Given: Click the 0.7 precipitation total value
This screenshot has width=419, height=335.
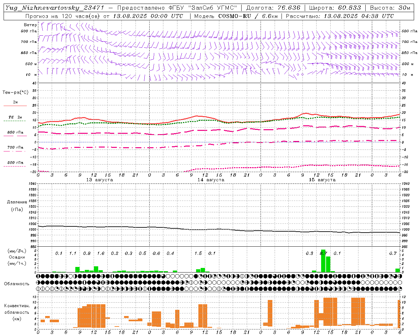Looking at the screenshot, I should point(393,254).
